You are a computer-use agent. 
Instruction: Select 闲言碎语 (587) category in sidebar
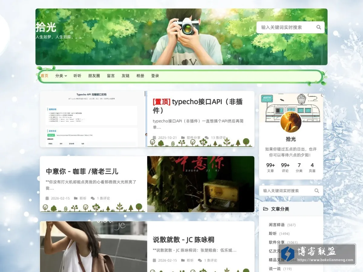click(282, 225)
